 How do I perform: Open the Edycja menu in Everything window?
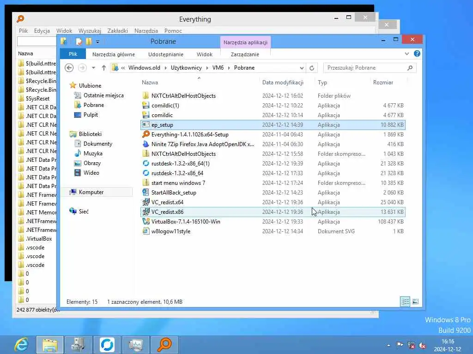point(42,31)
